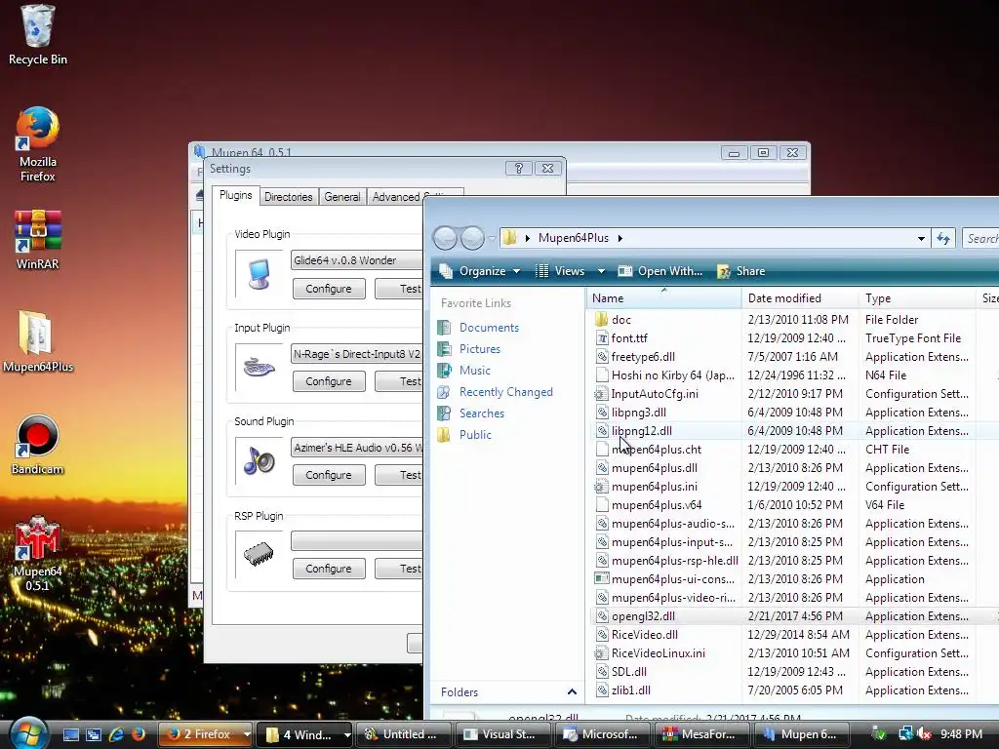Open the Windows Start orb
Image resolution: width=999 pixels, height=749 pixels.
tap(29, 733)
